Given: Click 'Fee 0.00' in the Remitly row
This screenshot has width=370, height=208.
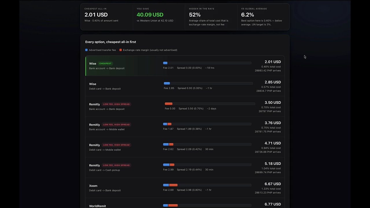Looking at the screenshot, I should pyautogui.click(x=170, y=109).
